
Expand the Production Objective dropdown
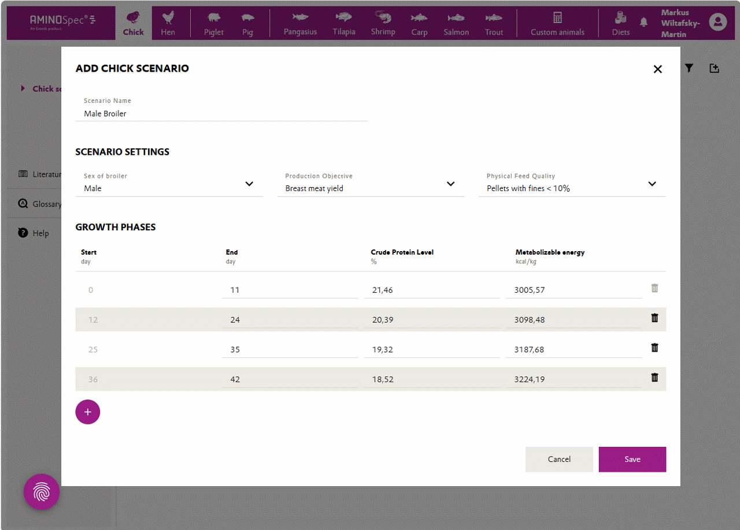[371, 184]
